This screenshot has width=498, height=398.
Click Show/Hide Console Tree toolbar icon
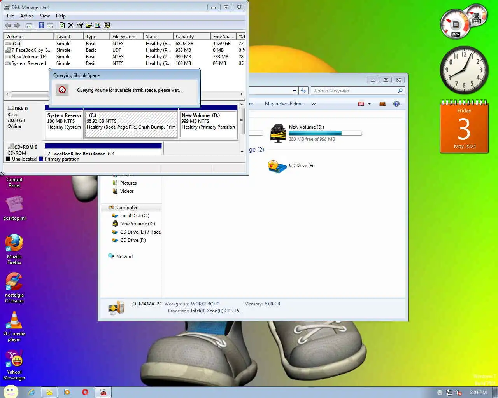point(29,25)
